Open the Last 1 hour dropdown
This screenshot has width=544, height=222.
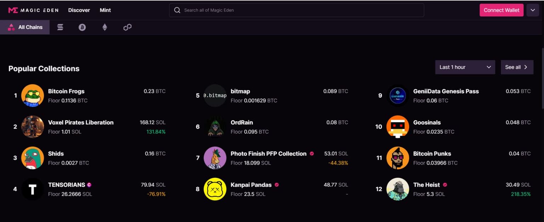click(465, 67)
